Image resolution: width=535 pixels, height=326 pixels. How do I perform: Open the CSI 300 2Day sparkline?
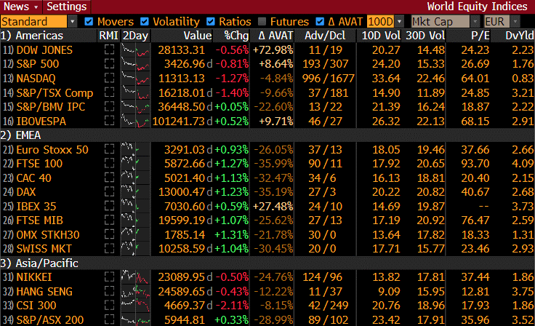click(x=135, y=305)
